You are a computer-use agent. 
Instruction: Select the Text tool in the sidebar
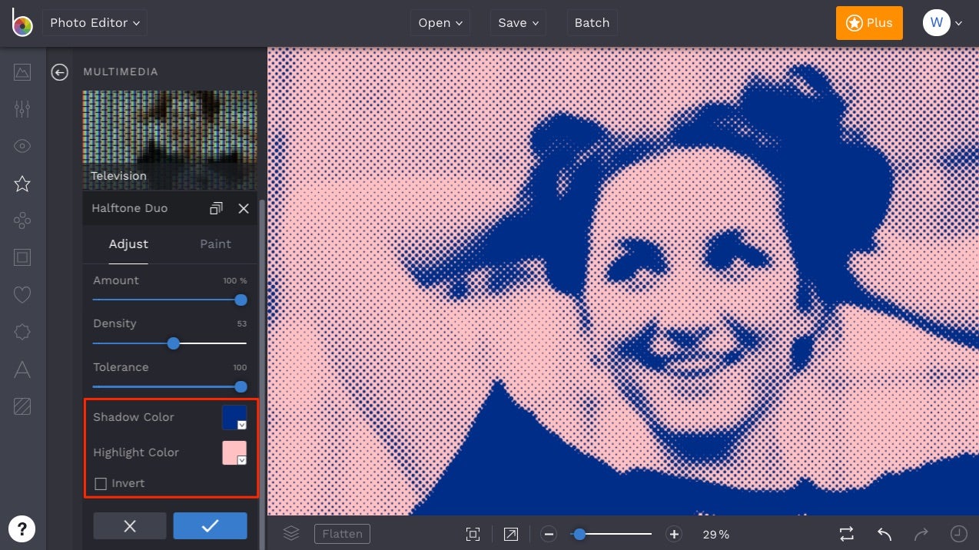22,369
